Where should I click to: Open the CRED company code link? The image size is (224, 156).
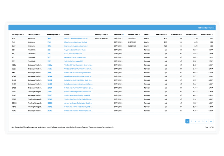pos(50,88)
